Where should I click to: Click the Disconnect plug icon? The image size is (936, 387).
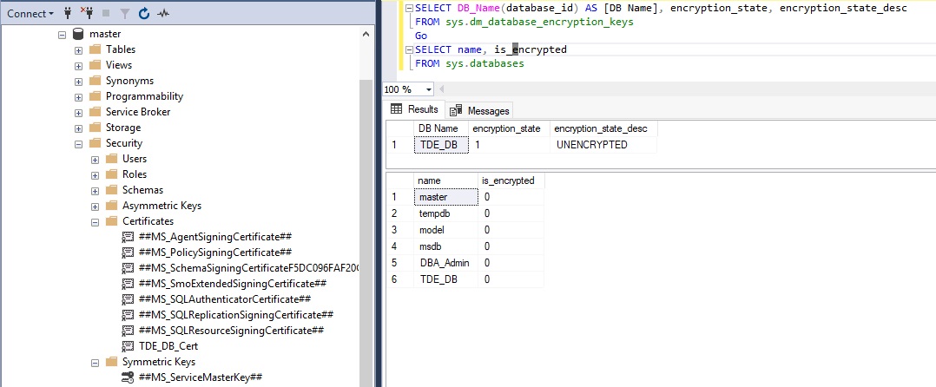click(86, 12)
